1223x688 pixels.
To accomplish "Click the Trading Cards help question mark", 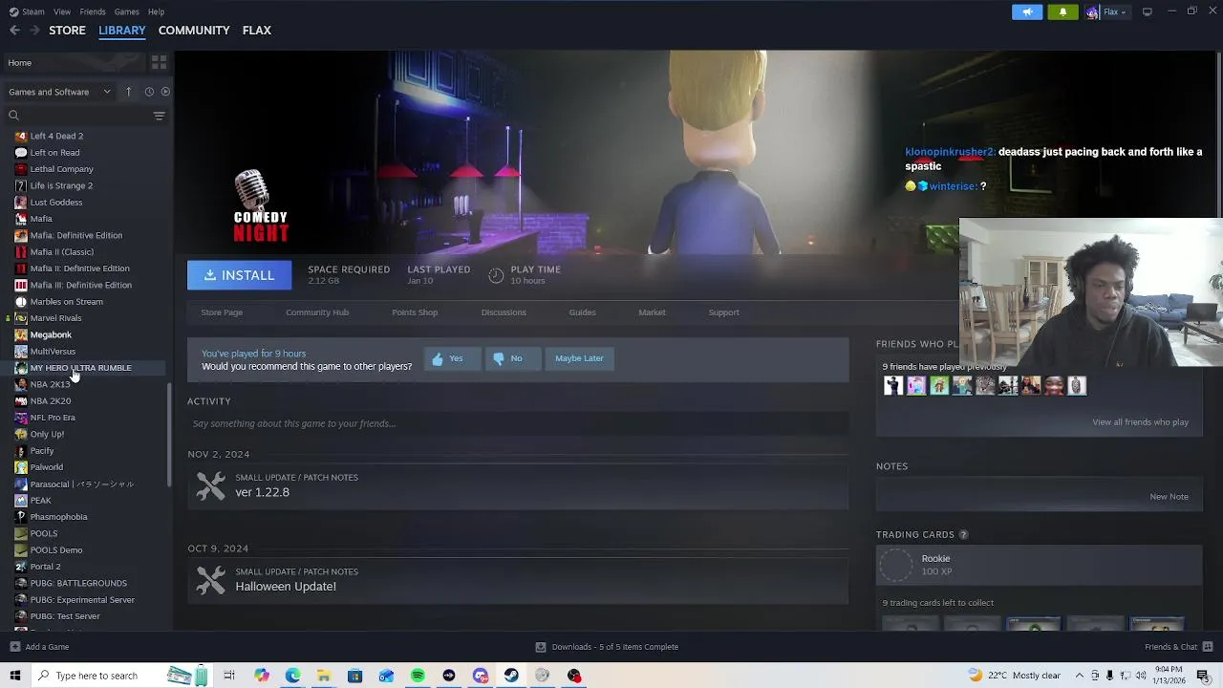I will coord(963,534).
